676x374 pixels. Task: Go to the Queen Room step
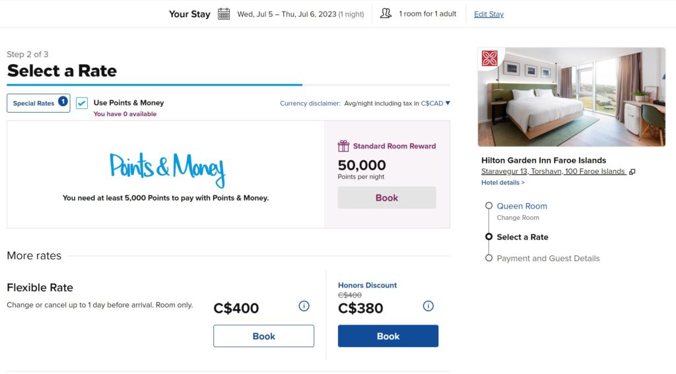click(522, 206)
